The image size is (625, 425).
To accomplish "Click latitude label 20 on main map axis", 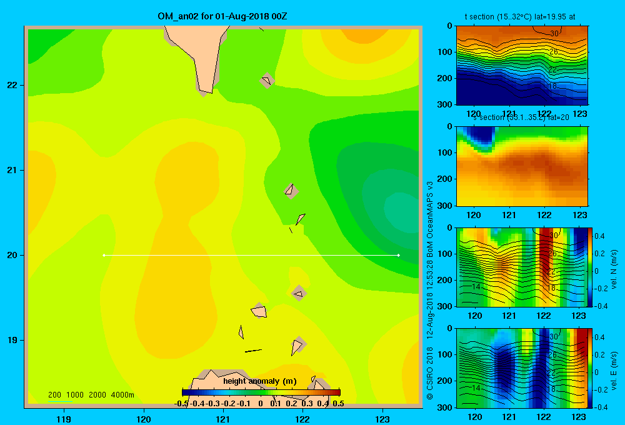I will point(12,255).
